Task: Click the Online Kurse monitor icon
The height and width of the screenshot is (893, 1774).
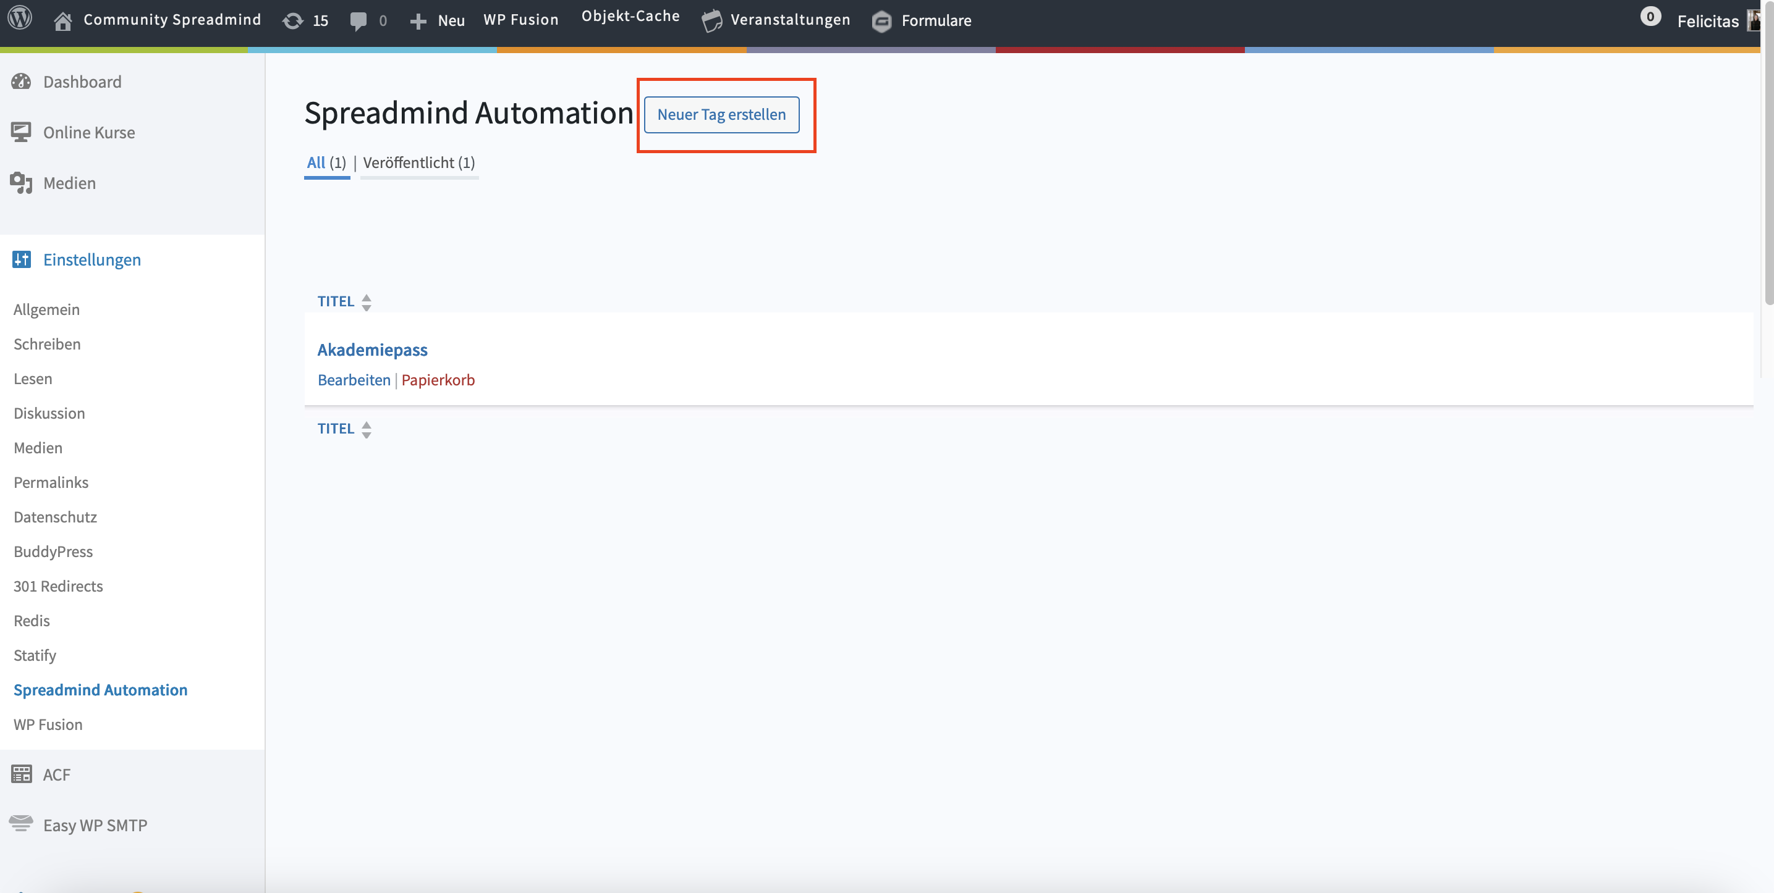Action: click(x=22, y=132)
